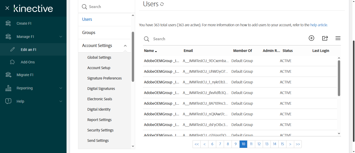
Task: Expand the Reporting menu chevron
Action: (x=61, y=88)
